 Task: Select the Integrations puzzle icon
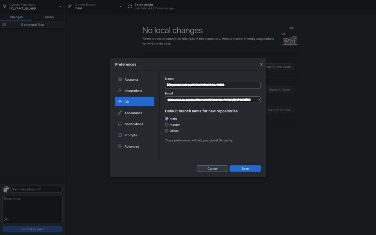coord(120,90)
